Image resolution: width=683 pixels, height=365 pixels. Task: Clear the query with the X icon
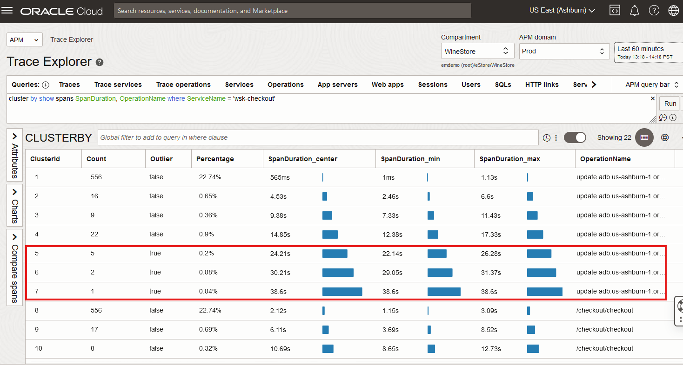(652, 98)
